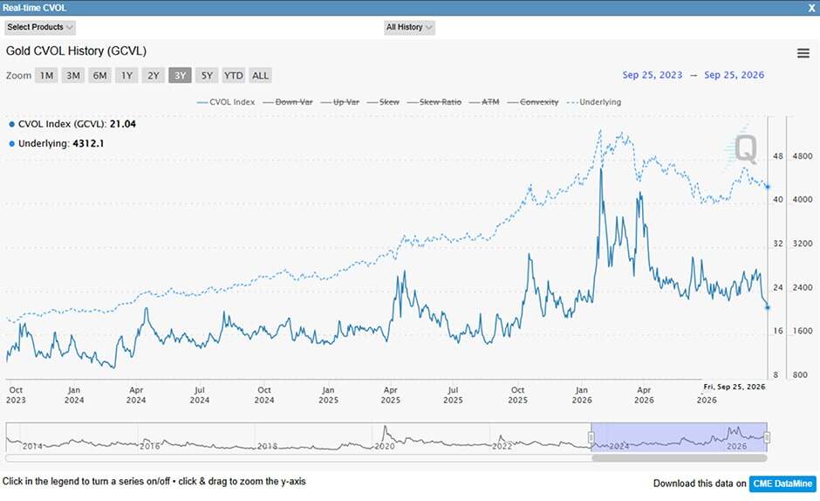Close the Real-time CVOL window
Screen dimensions: 820x501
pos(811,8)
